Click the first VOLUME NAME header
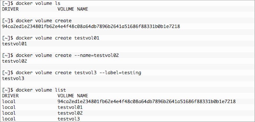The width and height of the screenshot is (255, 122). 73,9
